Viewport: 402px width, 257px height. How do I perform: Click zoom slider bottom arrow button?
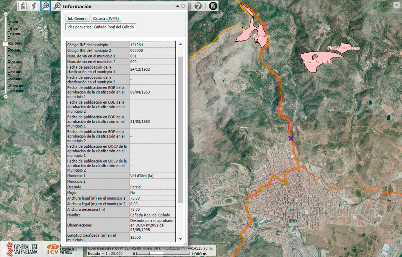click(6, 96)
